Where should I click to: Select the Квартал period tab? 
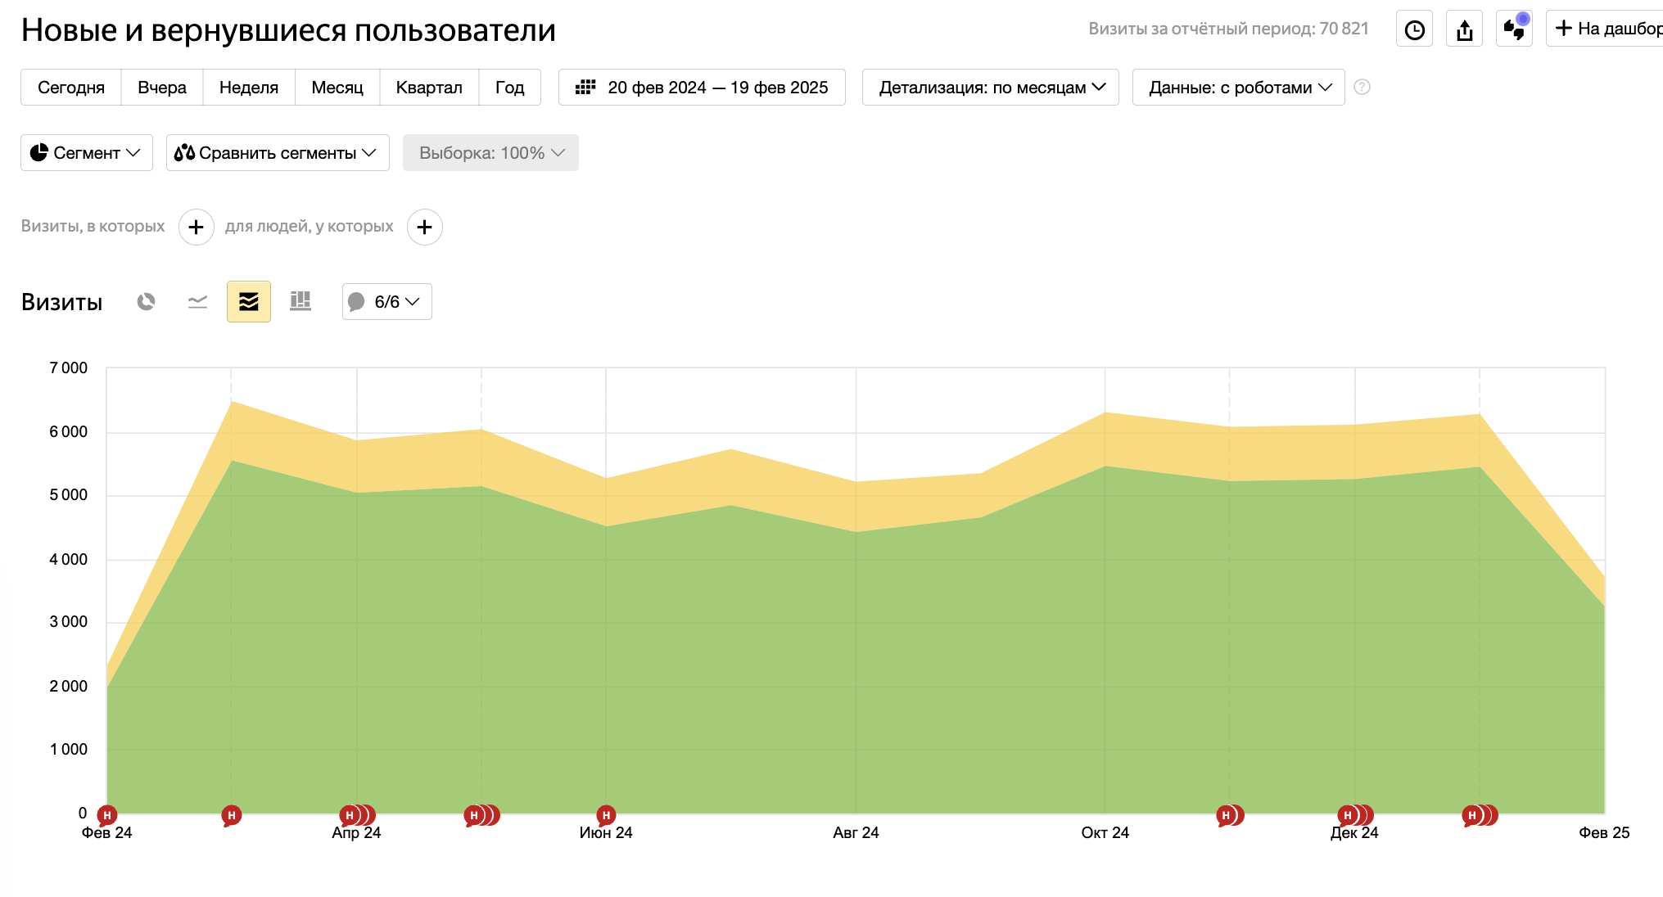429,88
